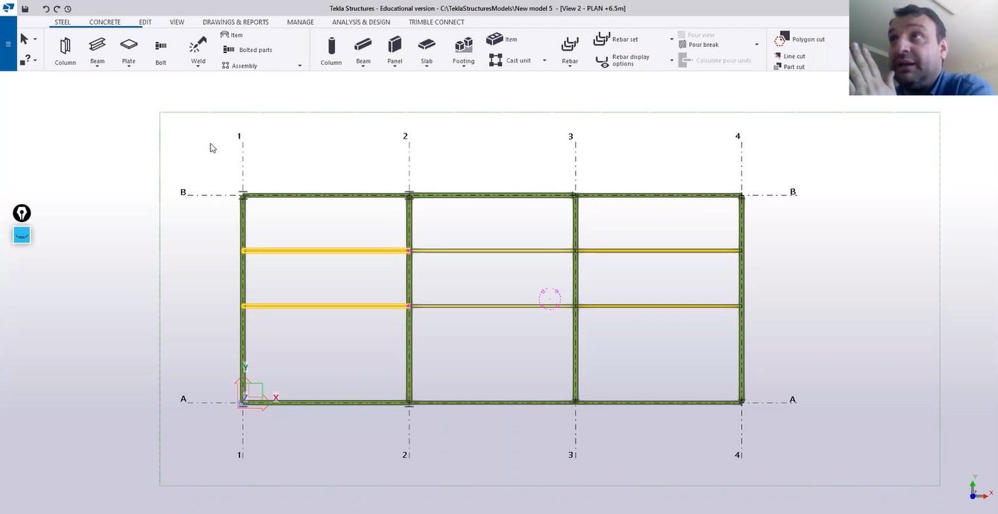998x514 pixels.
Task: Expand the Pour break dropdown arrow
Action: [756, 45]
